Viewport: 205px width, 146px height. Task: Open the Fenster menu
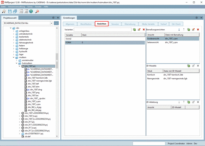click(38, 7)
